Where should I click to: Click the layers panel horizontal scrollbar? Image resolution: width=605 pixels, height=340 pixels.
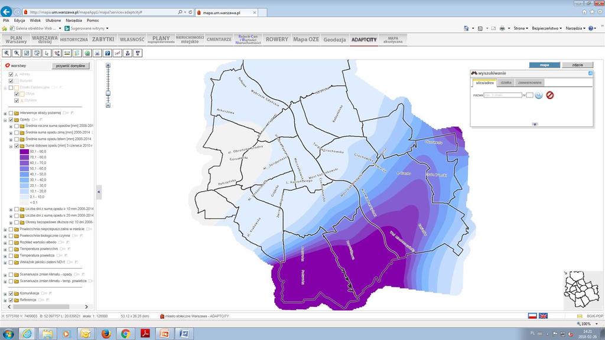[41, 307]
